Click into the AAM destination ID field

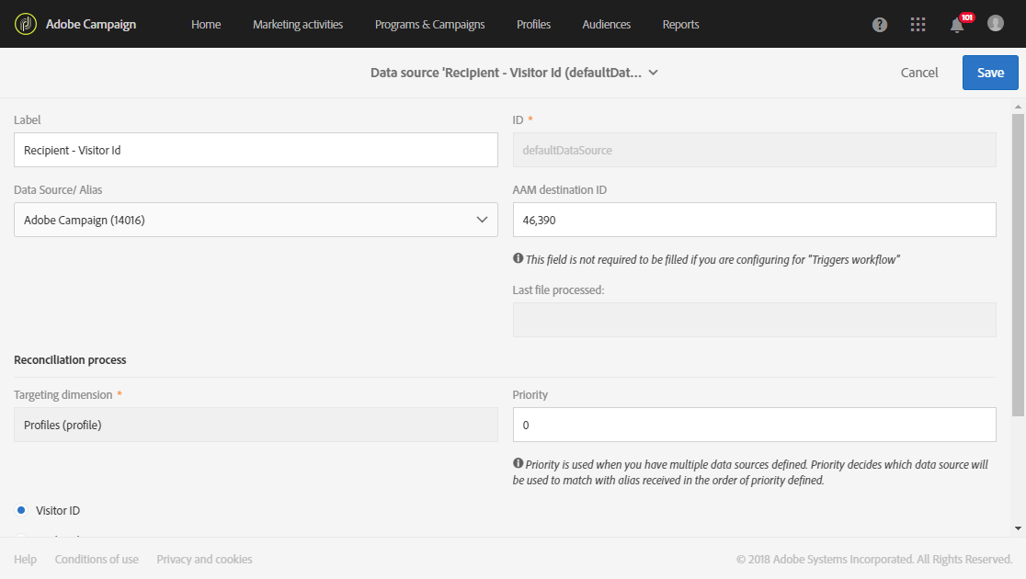[754, 220]
